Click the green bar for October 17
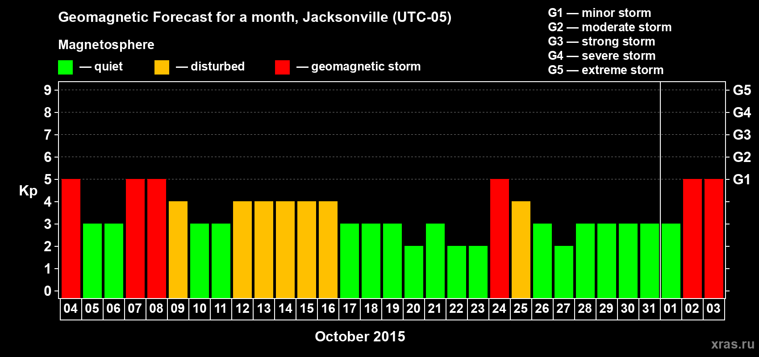The image size is (759, 357). [350, 261]
